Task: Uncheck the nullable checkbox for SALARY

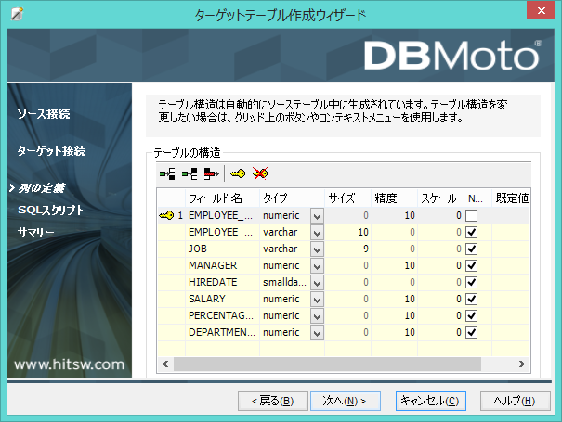Action: [471, 299]
